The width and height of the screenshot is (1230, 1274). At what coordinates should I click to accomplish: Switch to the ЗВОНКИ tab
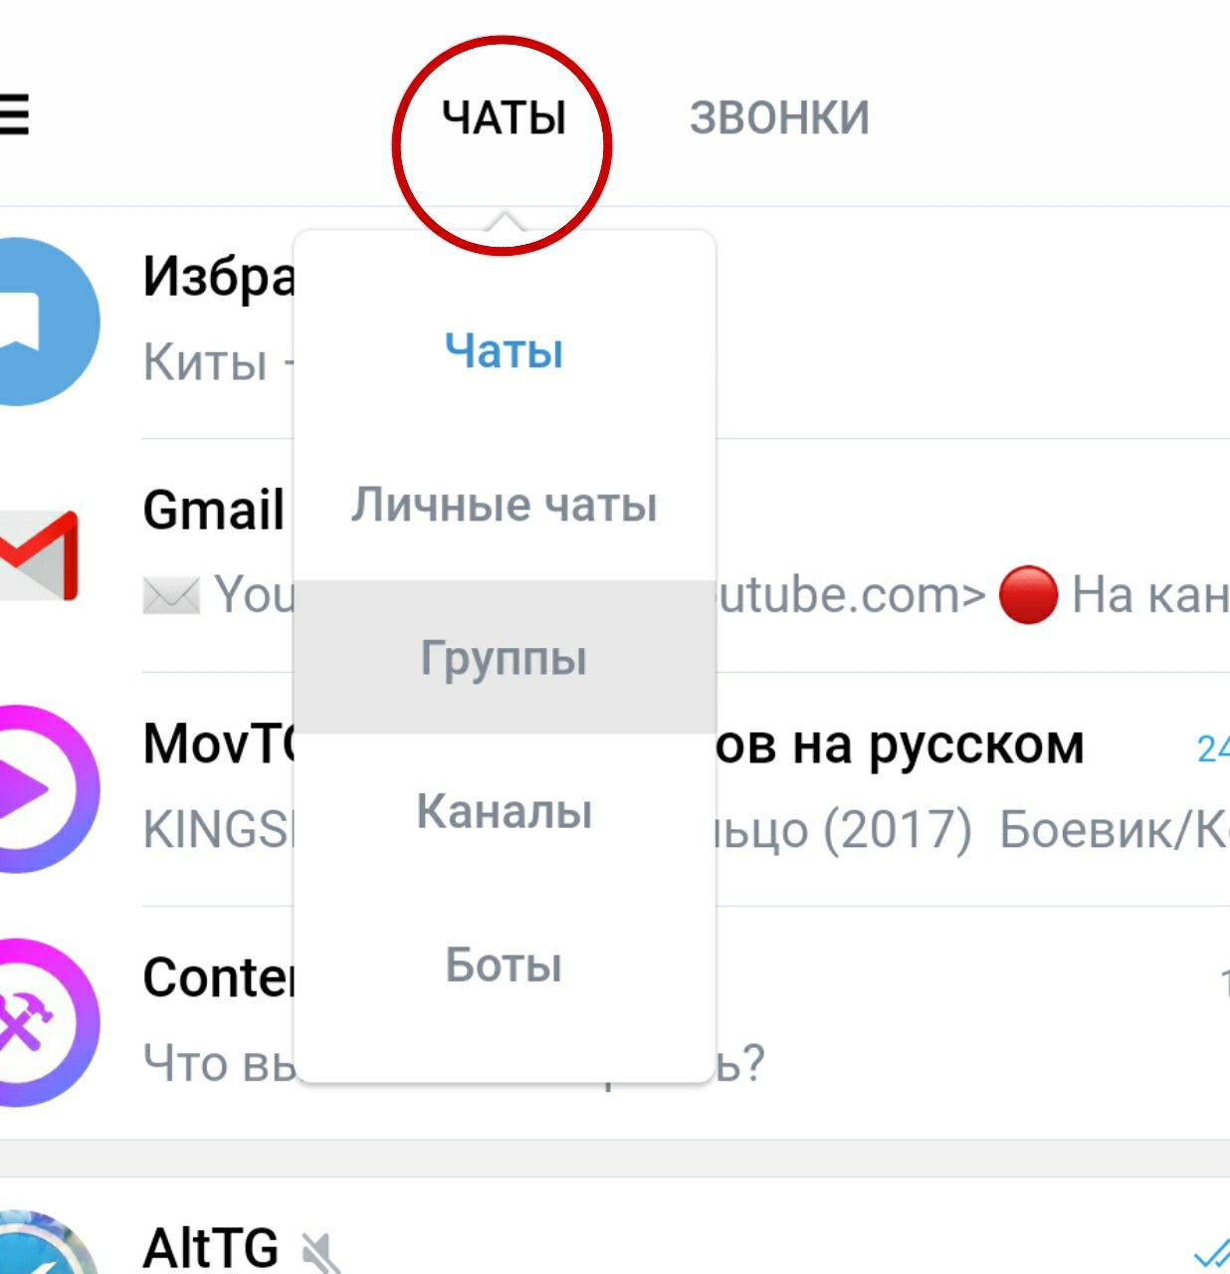[779, 118]
